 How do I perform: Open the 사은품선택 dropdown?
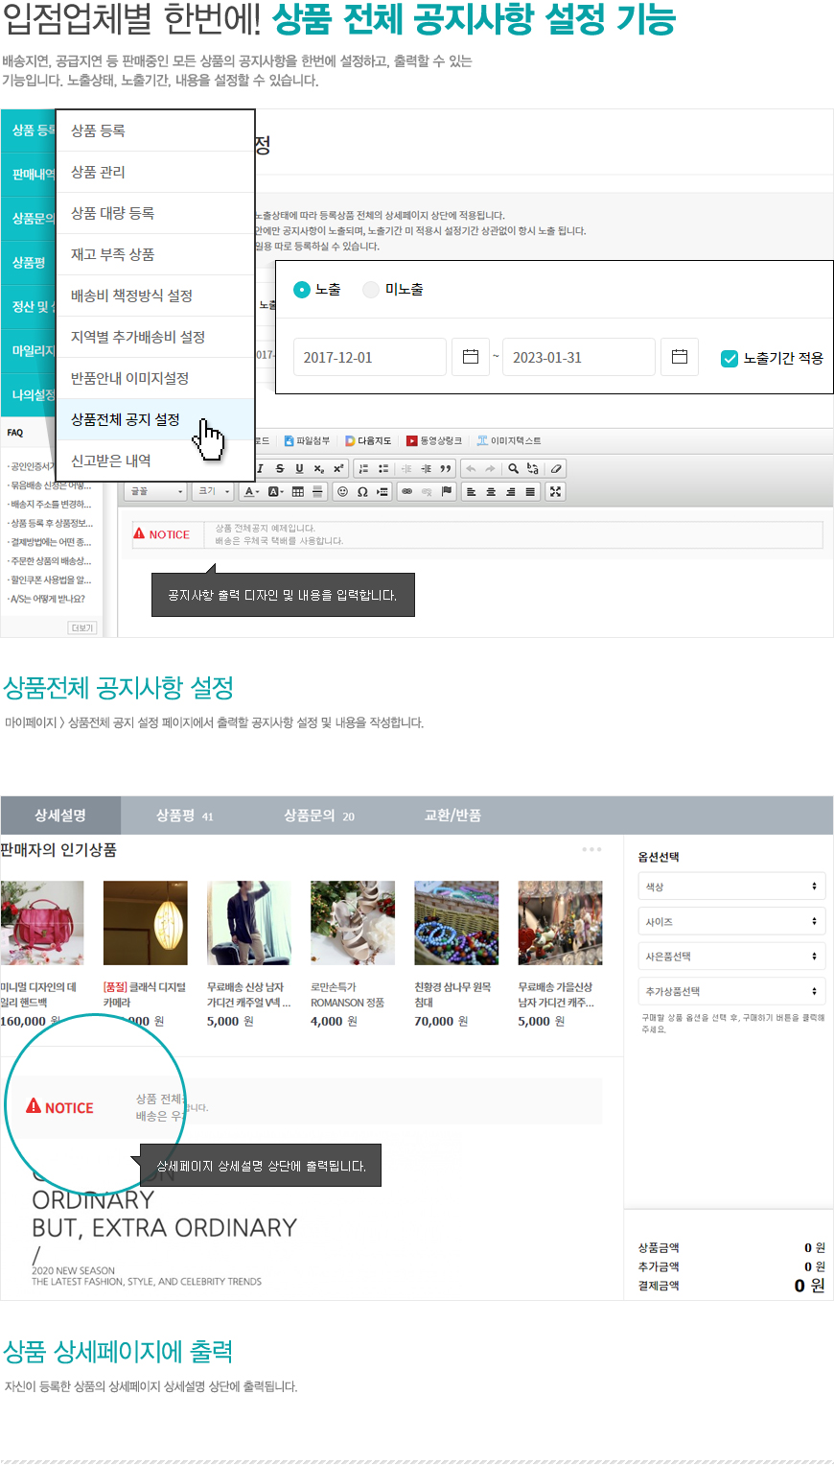pos(731,956)
